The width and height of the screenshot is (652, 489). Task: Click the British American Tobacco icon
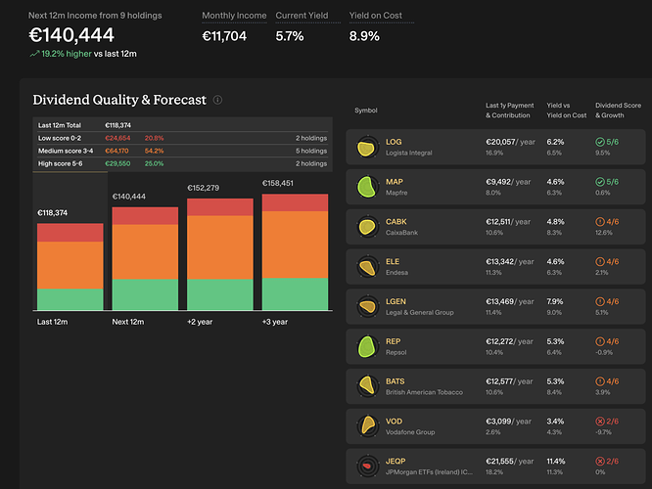pos(366,386)
